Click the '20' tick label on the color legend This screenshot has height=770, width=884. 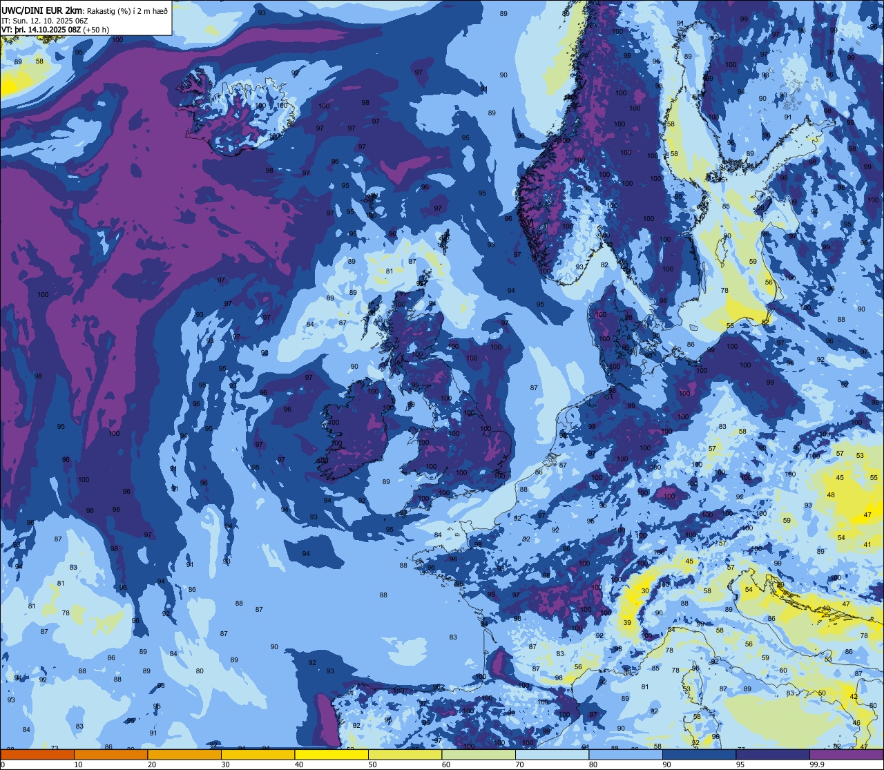[x=151, y=764]
